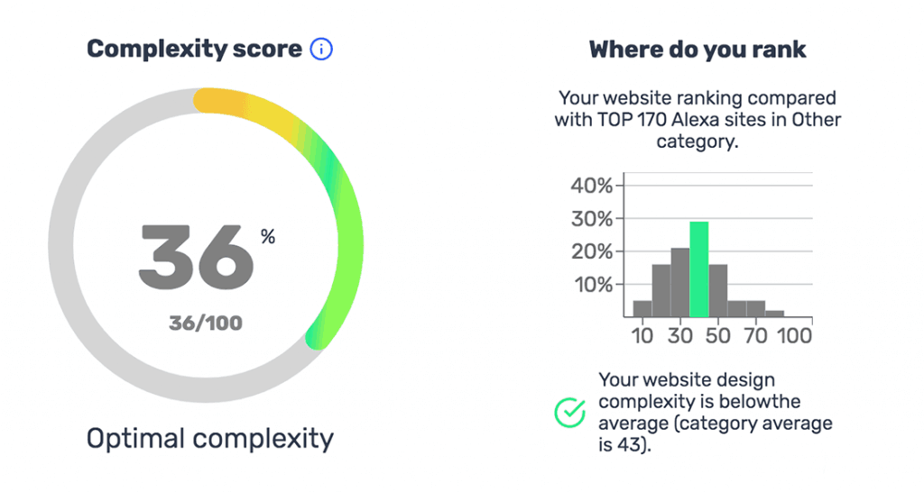924x492 pixels.
Task: Click the 40% y-axis label
Action: coord(592,187)
